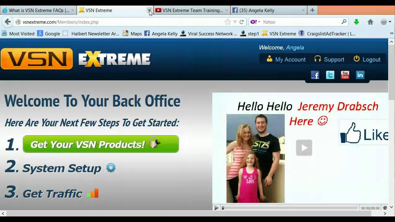395x222 pixels.
Task: Open the Most Visited bookmark
Action: pyautogui.click(x=18, y=34)
